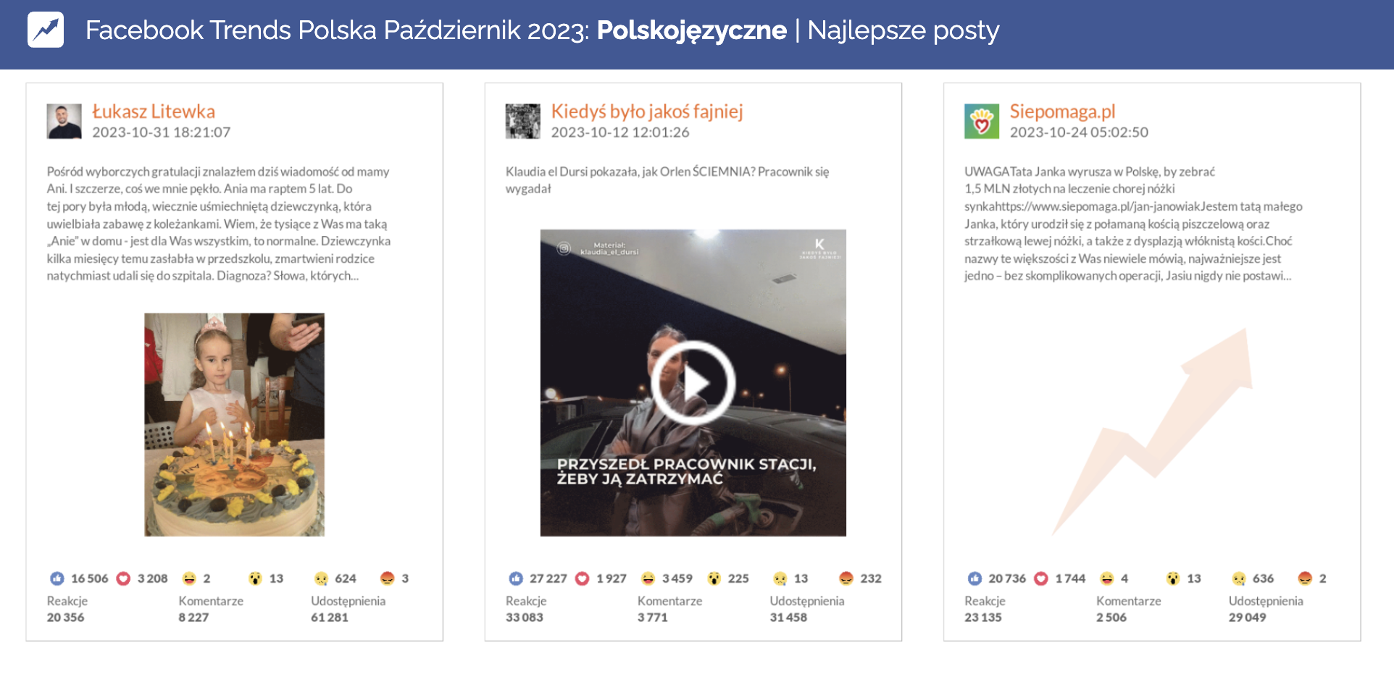
Task: Open the Siepomaga.pl page name link
Action: pos(1062,111)
